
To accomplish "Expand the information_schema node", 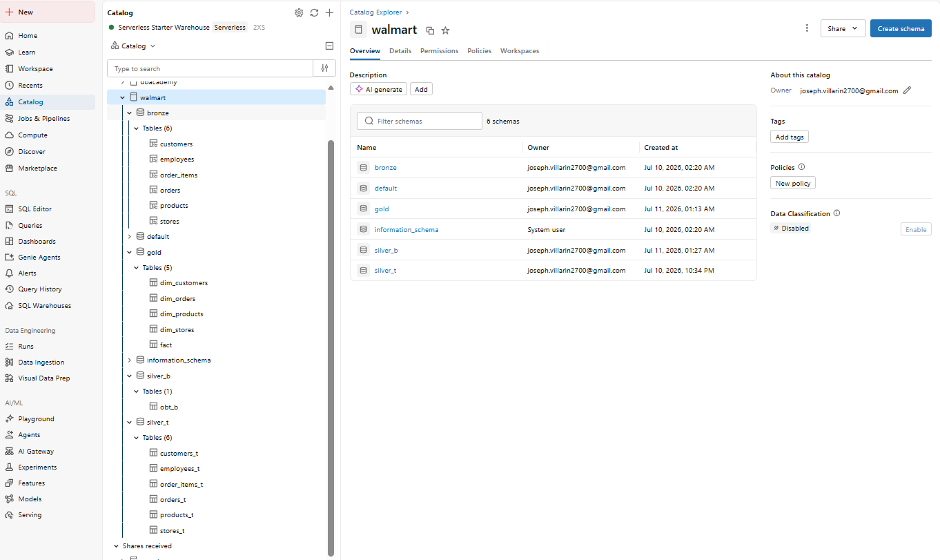I will (x=129, y=360).
